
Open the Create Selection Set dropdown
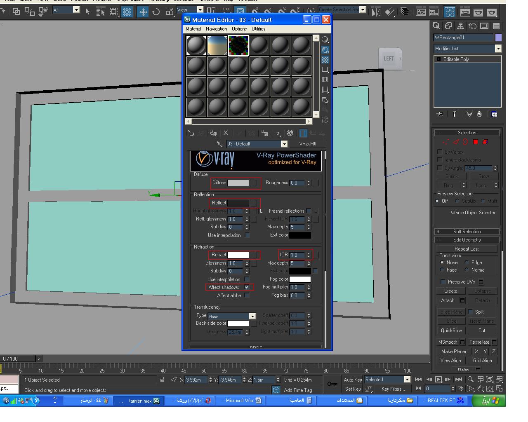(x=363, y=9)
